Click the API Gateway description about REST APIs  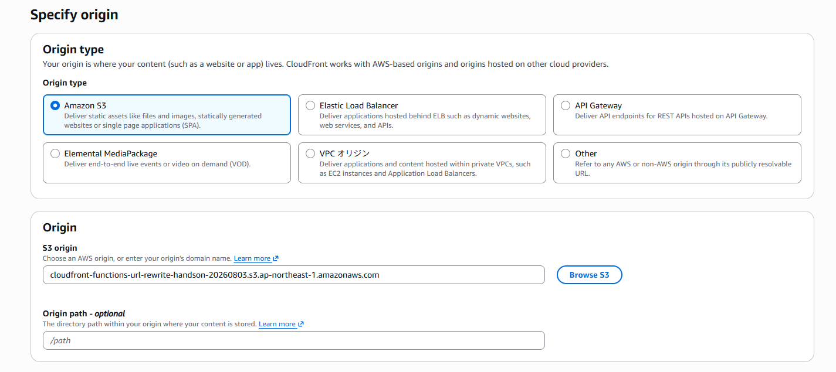coord(671,116)
